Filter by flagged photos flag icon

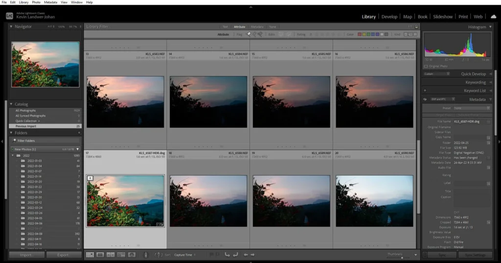coord(248,34)
